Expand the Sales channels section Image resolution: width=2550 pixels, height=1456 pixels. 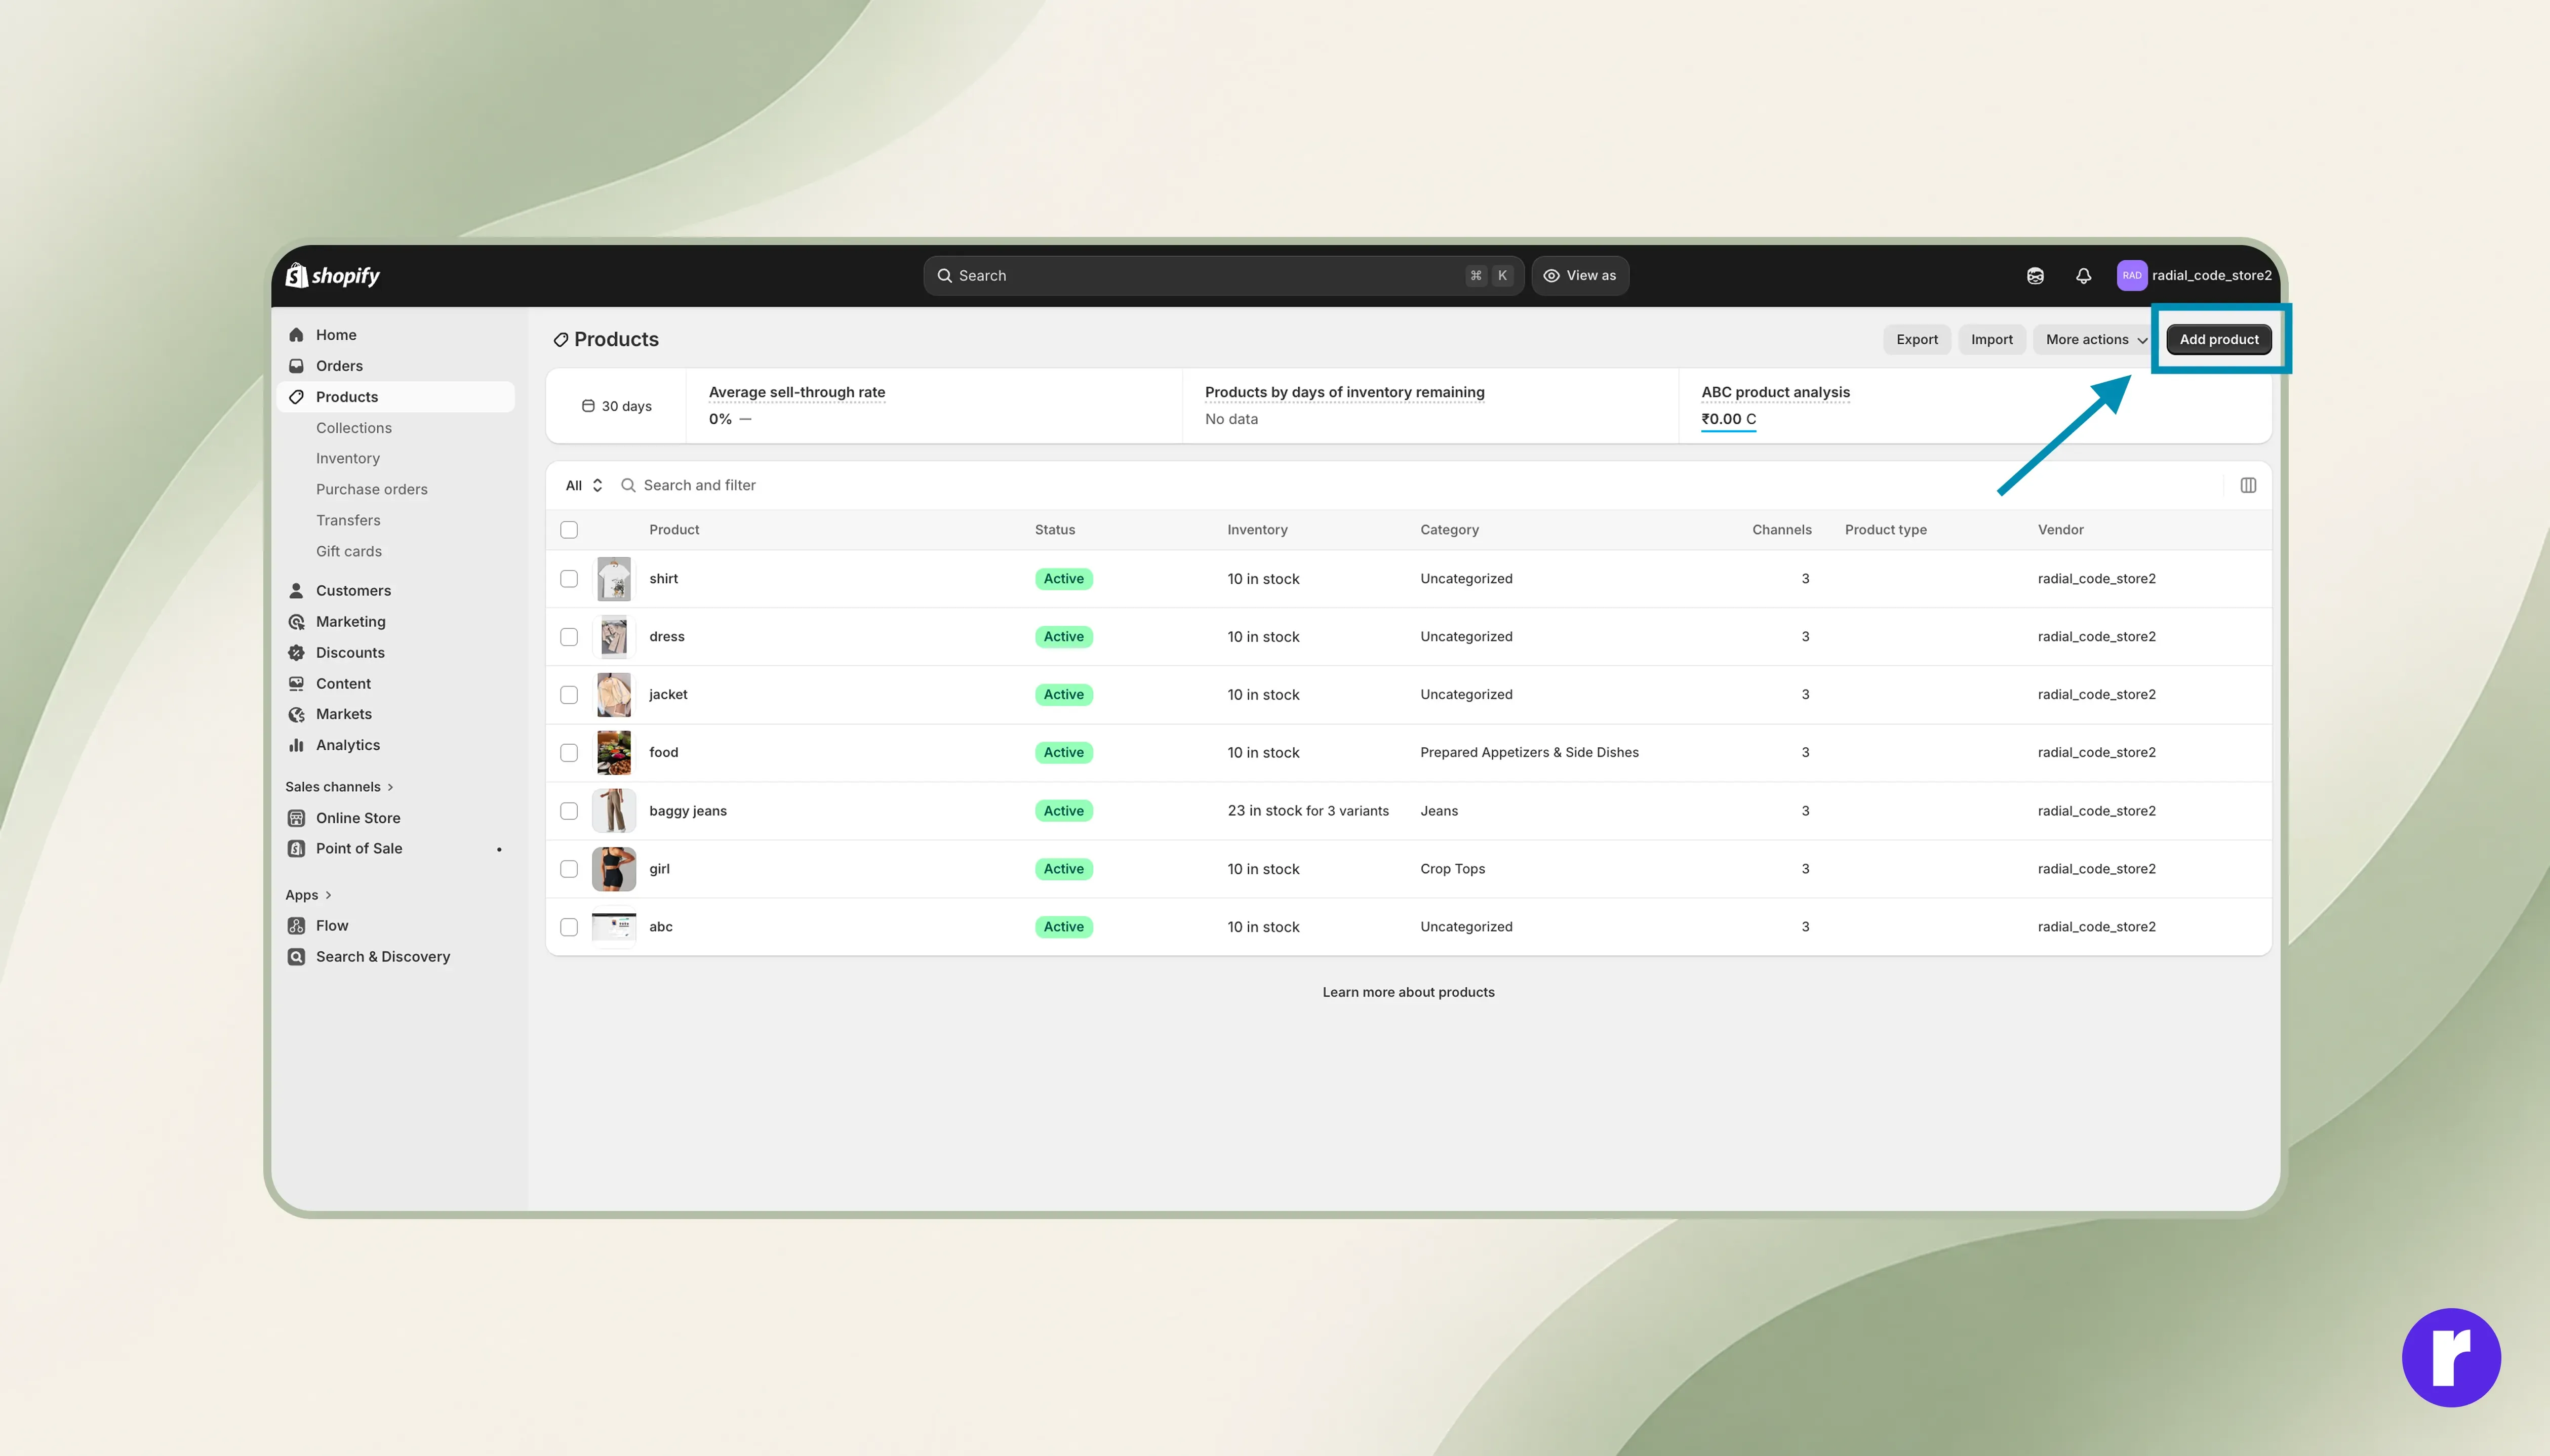tap(340, 787)
